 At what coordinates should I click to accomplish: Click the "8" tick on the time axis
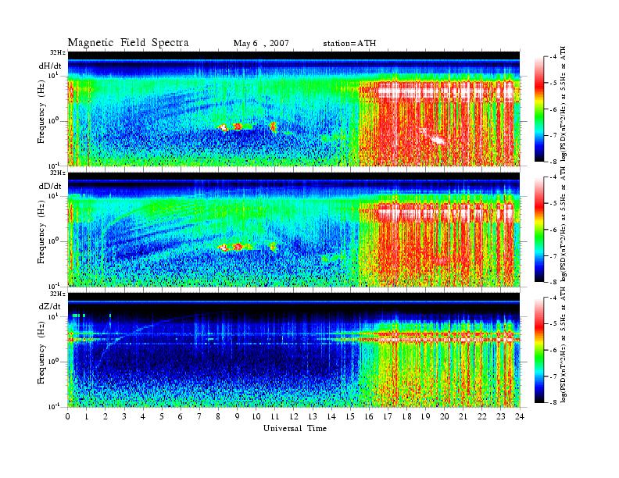point(218,417)
